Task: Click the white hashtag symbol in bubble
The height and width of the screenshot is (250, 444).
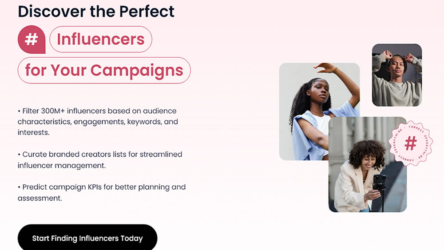Action: [32, 39]
